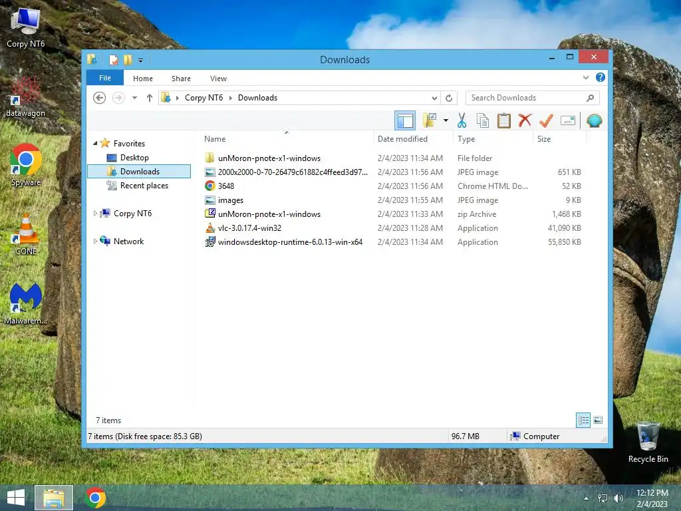
Task: Sort by the Size column header
Action: (x=559, y=138)
